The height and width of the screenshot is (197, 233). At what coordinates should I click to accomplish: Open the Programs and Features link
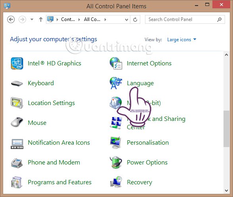(59, 182)
